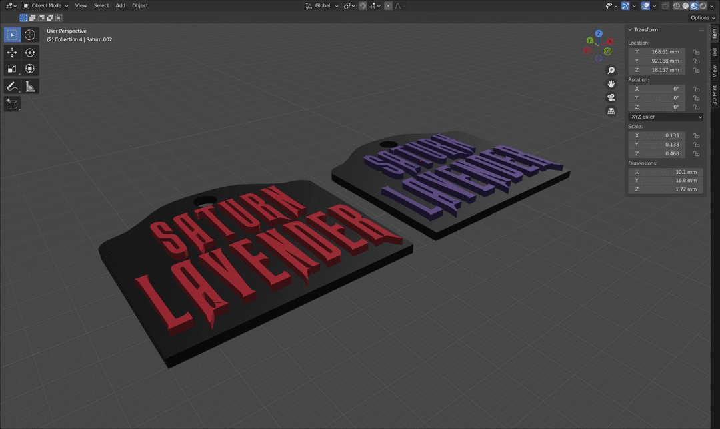Pick the Measure tool
This screenshot has width=720, height=429.
30,86
